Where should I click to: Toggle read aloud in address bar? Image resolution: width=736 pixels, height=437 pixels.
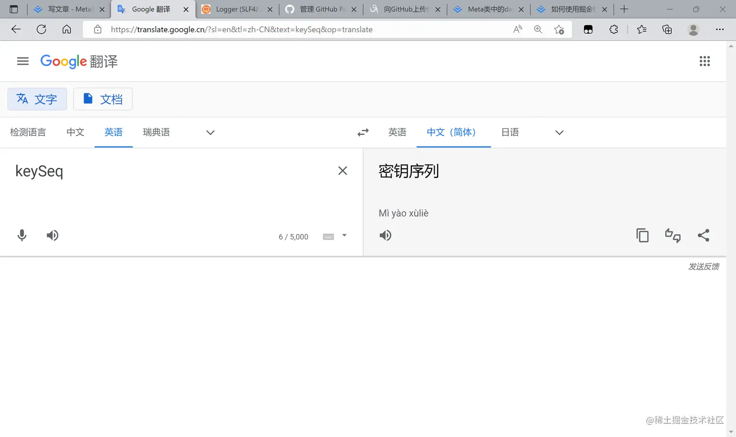pos(517,30)
